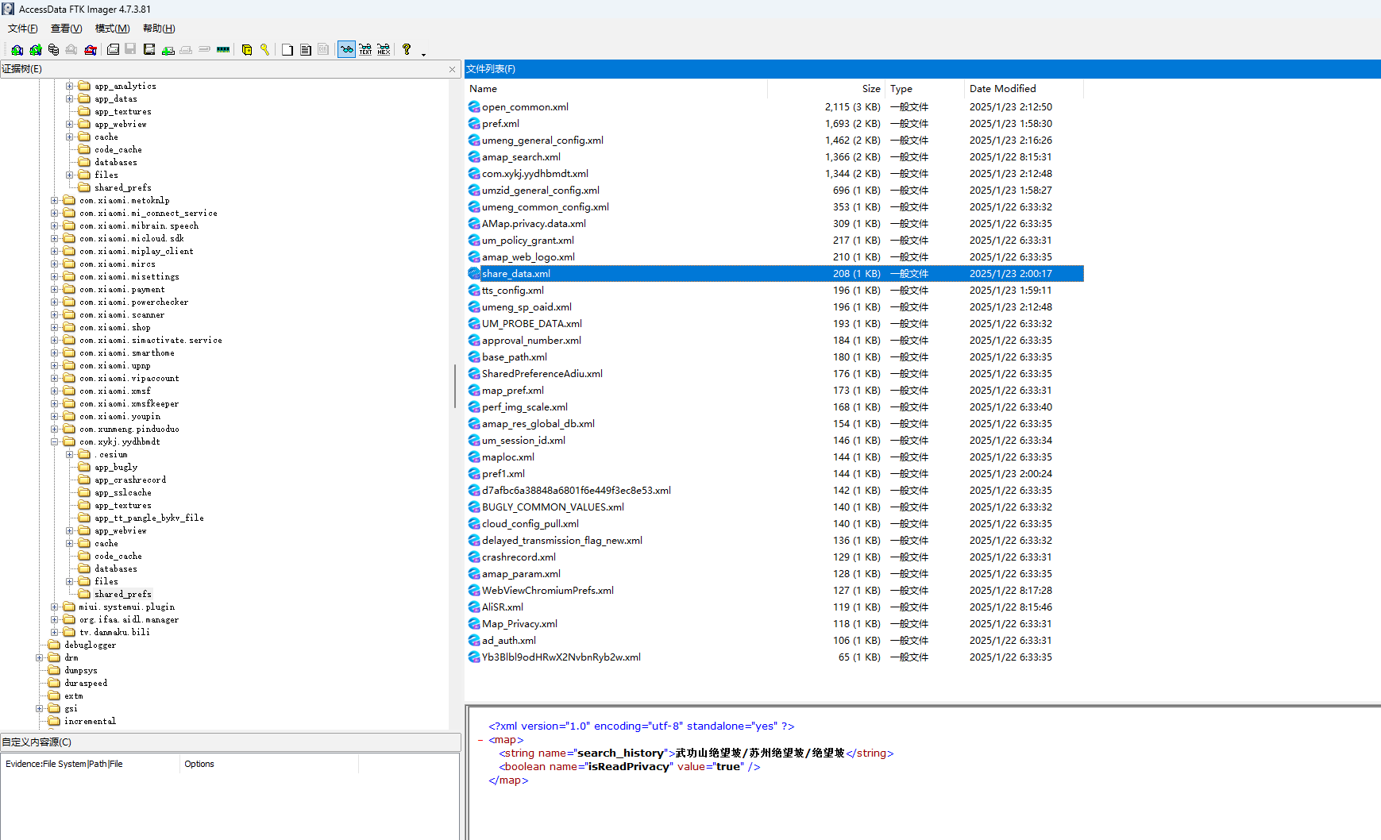Click the Image Mounting disk-stack icon
Screen dimensions: 1381x840
pyautogui.click(x=53, y=50)
